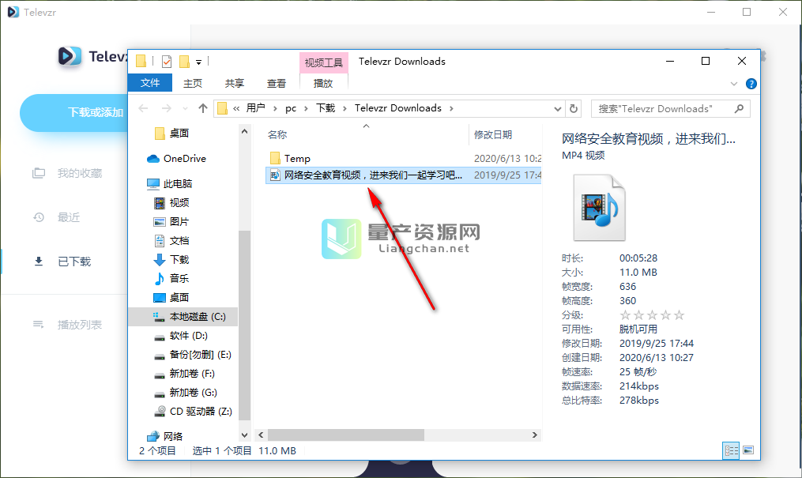Click the navigation pane scroll down arrow

tap(244, 435)
